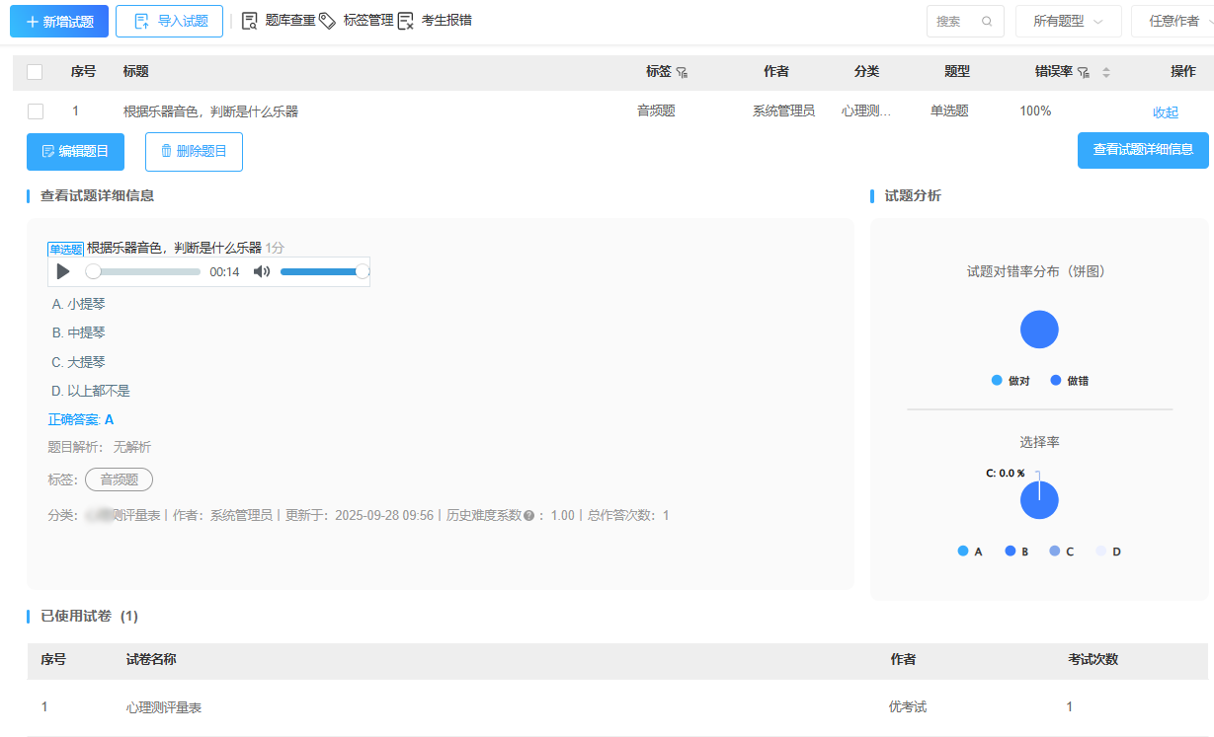
Task: Play the question audio clip
Action: tap(63, 271)
